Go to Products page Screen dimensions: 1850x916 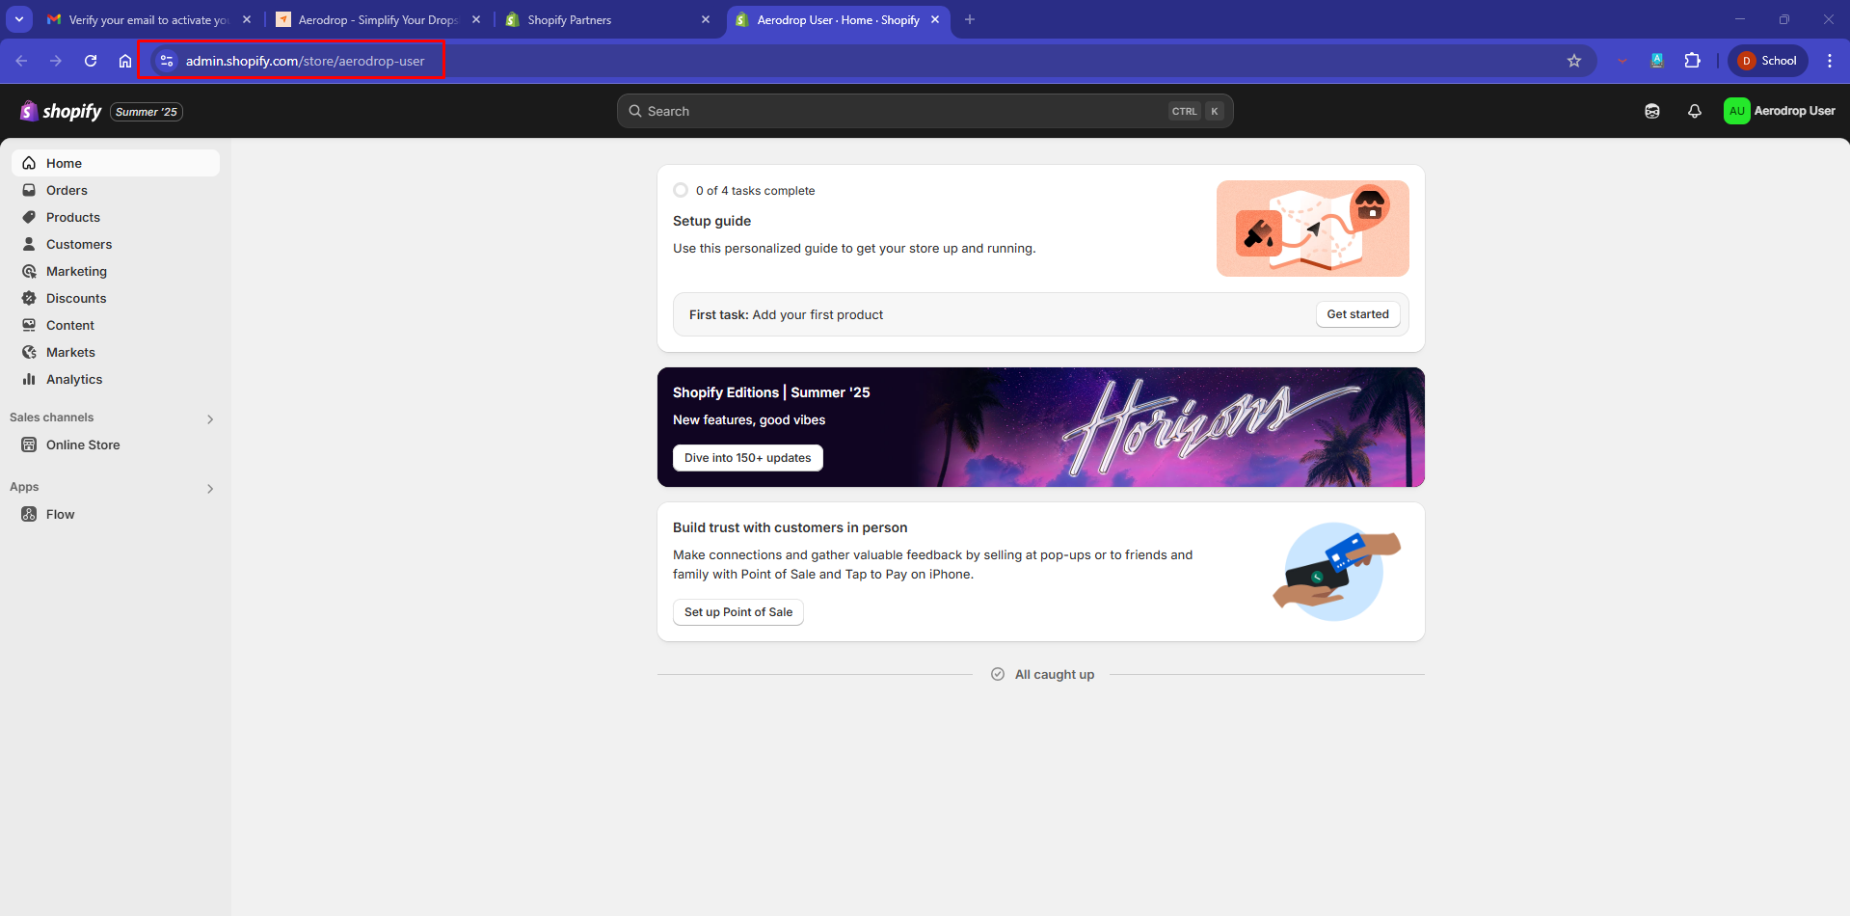[116, 217]
